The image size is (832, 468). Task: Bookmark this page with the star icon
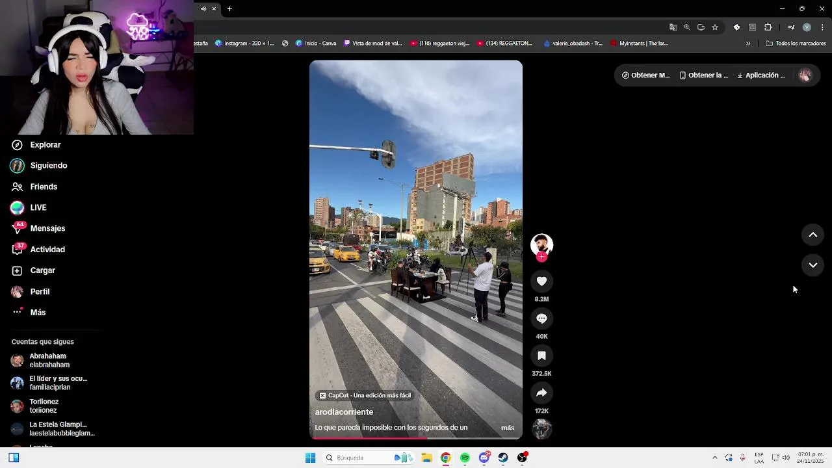(715, 27)
